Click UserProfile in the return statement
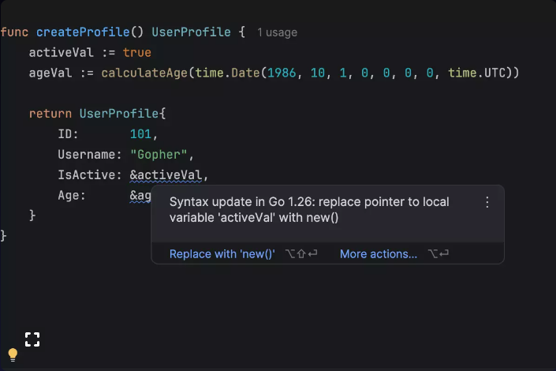Screen dimensions: 556x371 coord(119,114)
